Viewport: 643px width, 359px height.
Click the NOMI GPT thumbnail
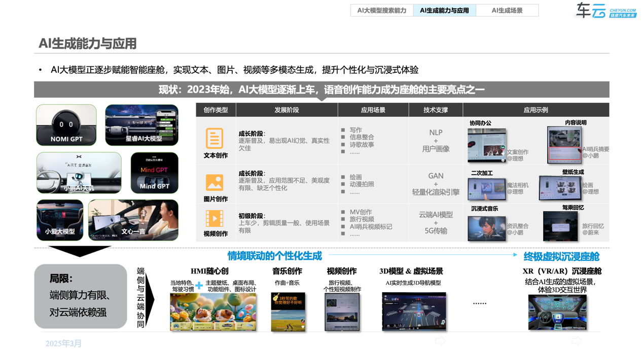click(66, 125)
